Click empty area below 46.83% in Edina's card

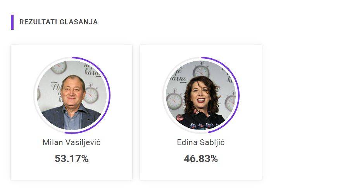[201, 172]
